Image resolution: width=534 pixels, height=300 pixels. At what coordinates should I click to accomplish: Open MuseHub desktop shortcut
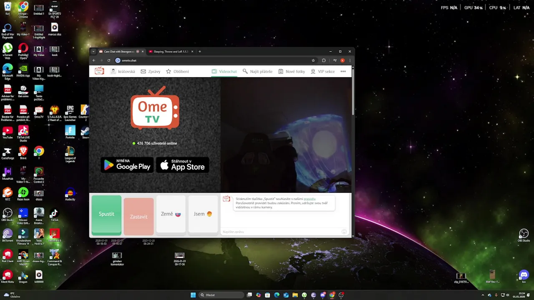pos(8,174)
